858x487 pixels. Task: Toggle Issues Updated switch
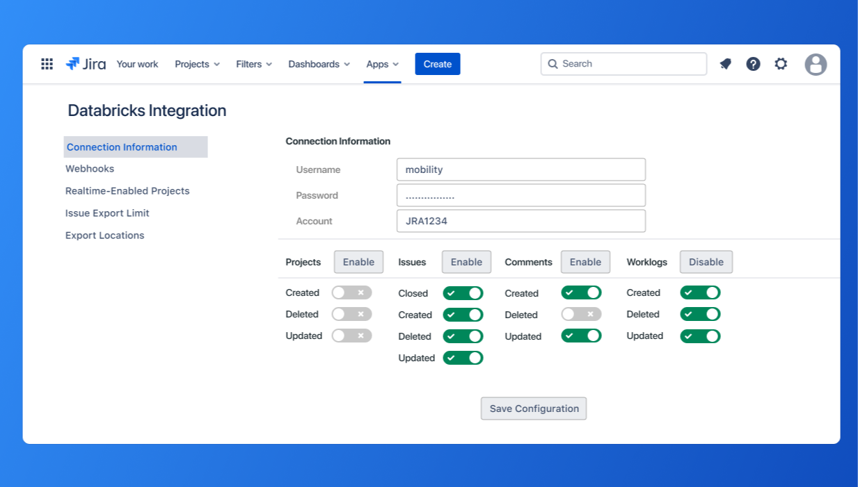click(463, 358)
